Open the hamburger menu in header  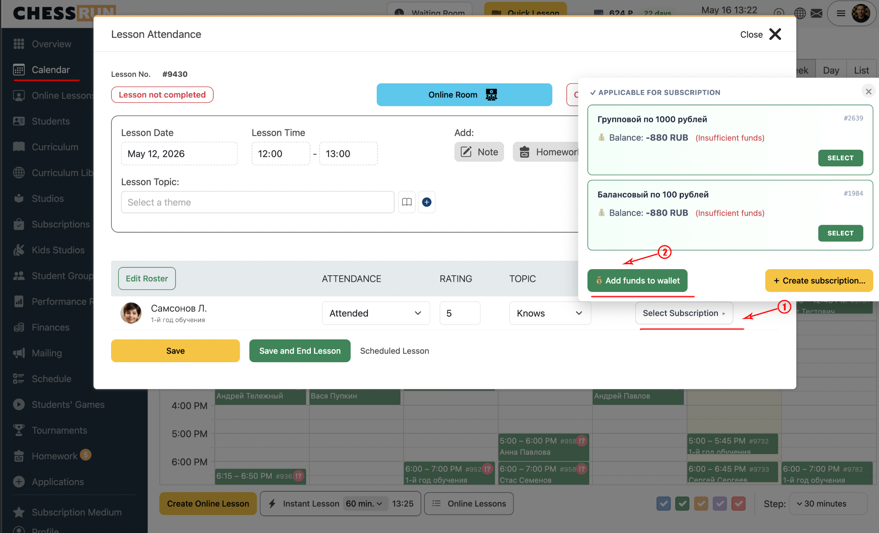pyautogui.click(x=841, y=13)
